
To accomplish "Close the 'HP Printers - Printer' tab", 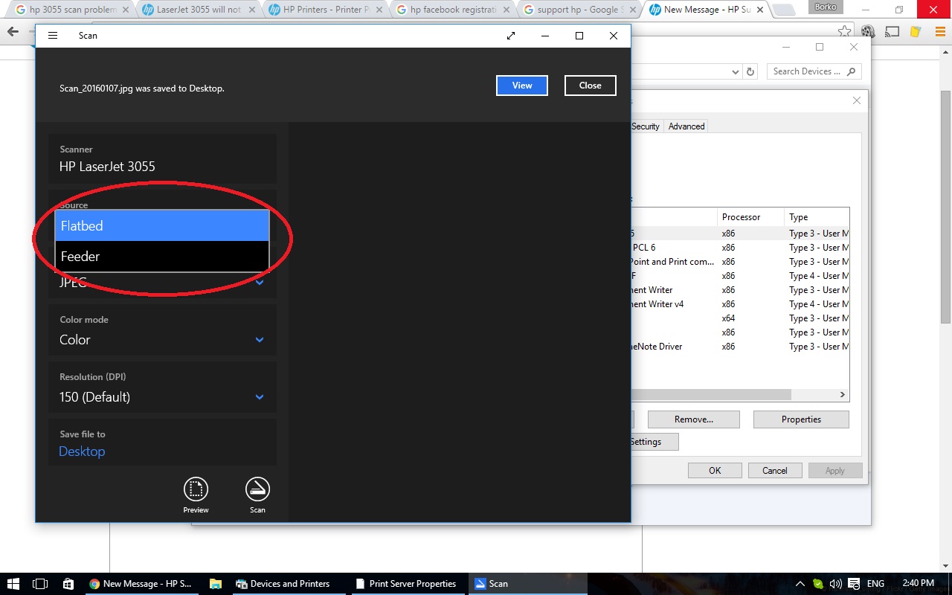I will click(379, 10).
